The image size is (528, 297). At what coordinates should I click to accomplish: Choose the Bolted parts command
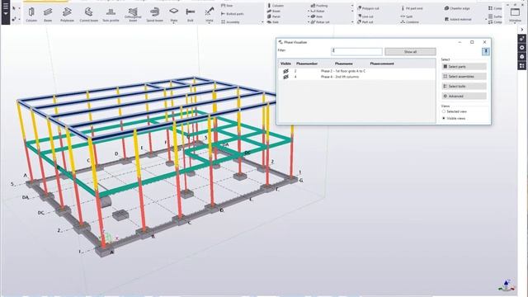[233, 14]
